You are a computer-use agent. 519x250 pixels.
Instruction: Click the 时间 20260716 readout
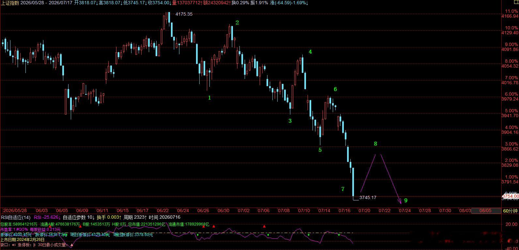[x=165, y=217]
